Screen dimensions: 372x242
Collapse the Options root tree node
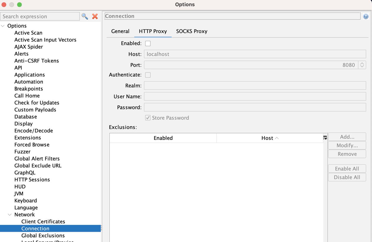tap(3, 26)
